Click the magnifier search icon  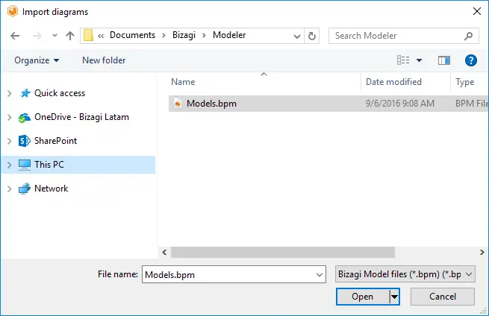point(468,36)
